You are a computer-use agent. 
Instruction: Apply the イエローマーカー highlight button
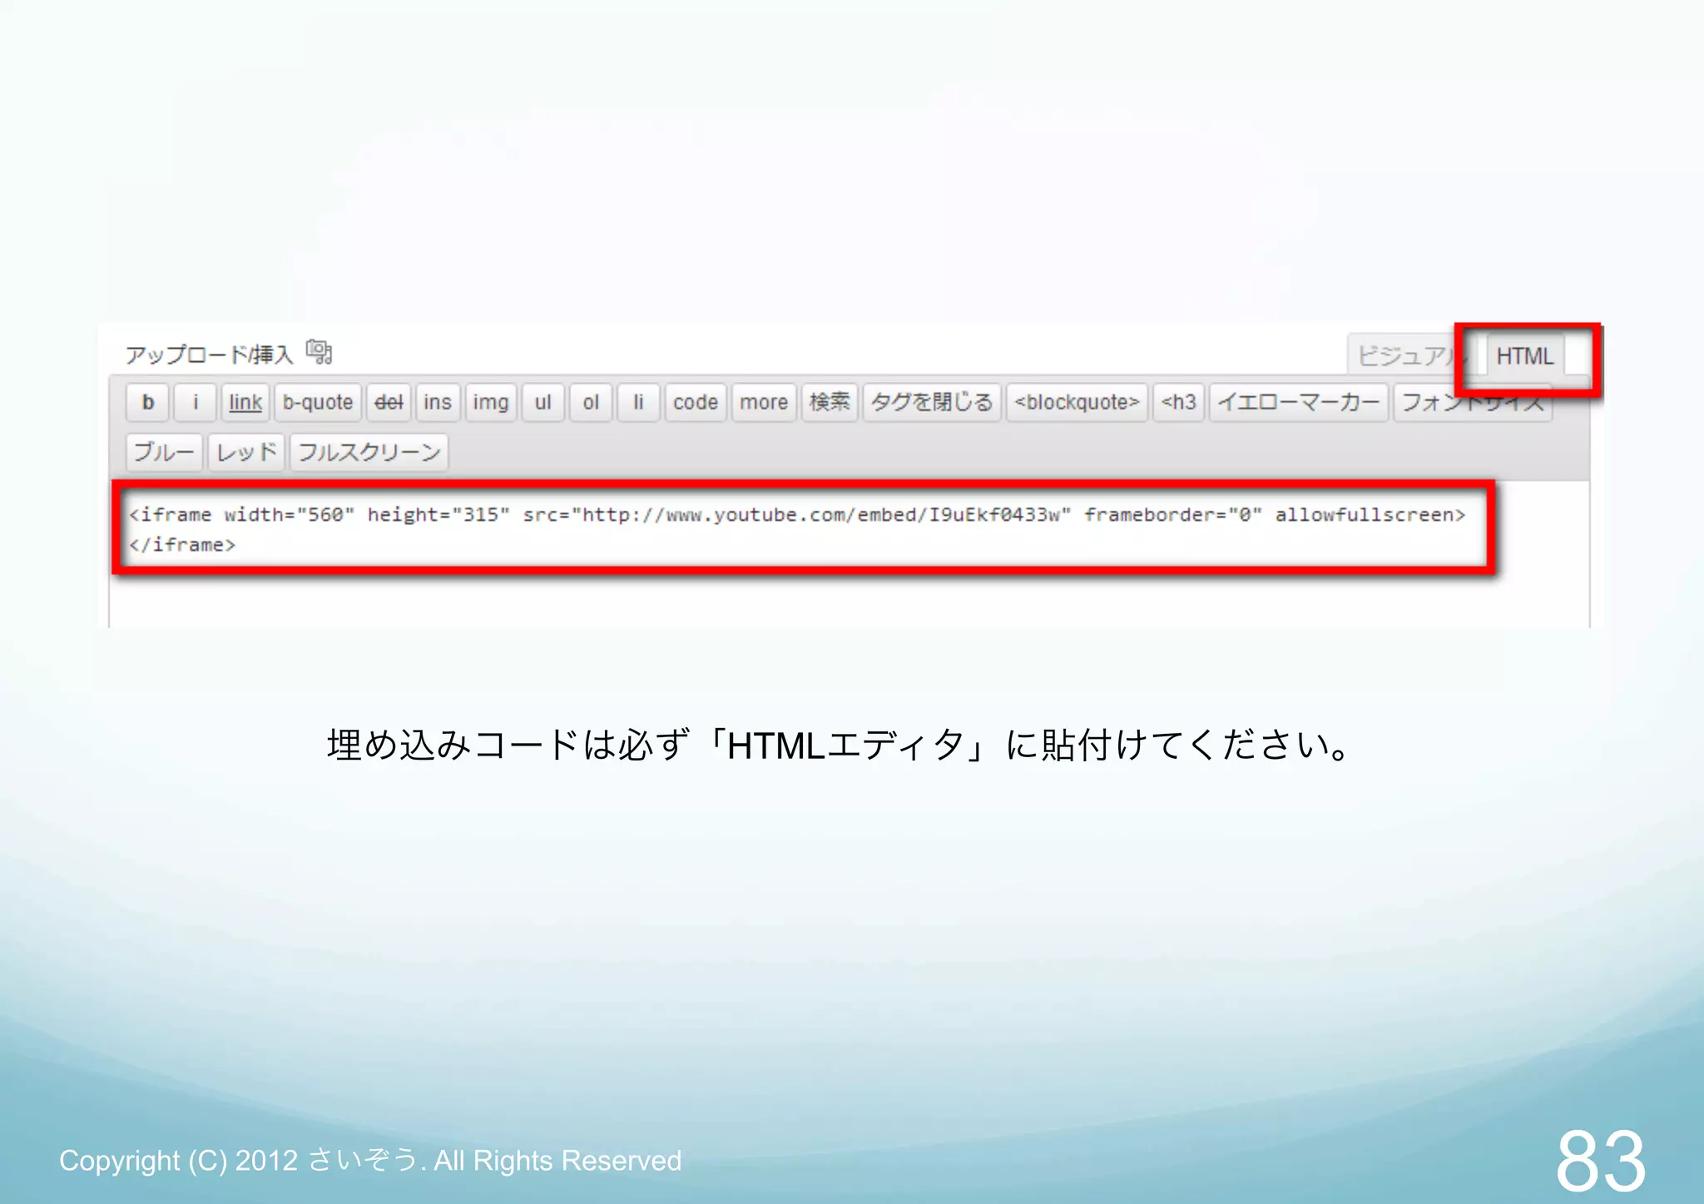coord(1299,403)
